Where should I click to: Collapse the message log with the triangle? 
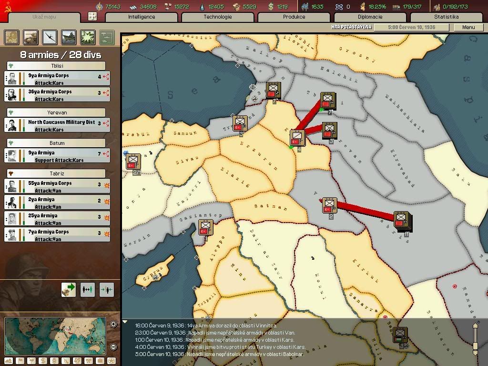[125, 322]
